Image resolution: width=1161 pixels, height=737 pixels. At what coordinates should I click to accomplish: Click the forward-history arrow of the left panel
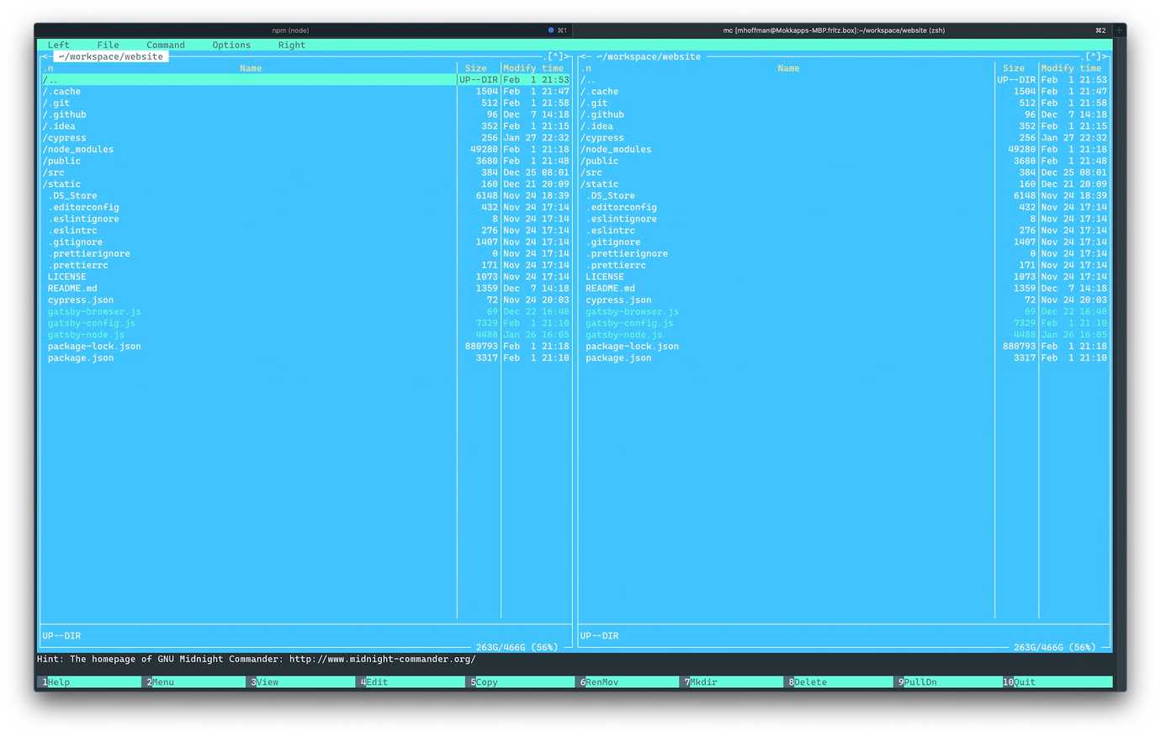pyautogui.click(x=567, y=57)
